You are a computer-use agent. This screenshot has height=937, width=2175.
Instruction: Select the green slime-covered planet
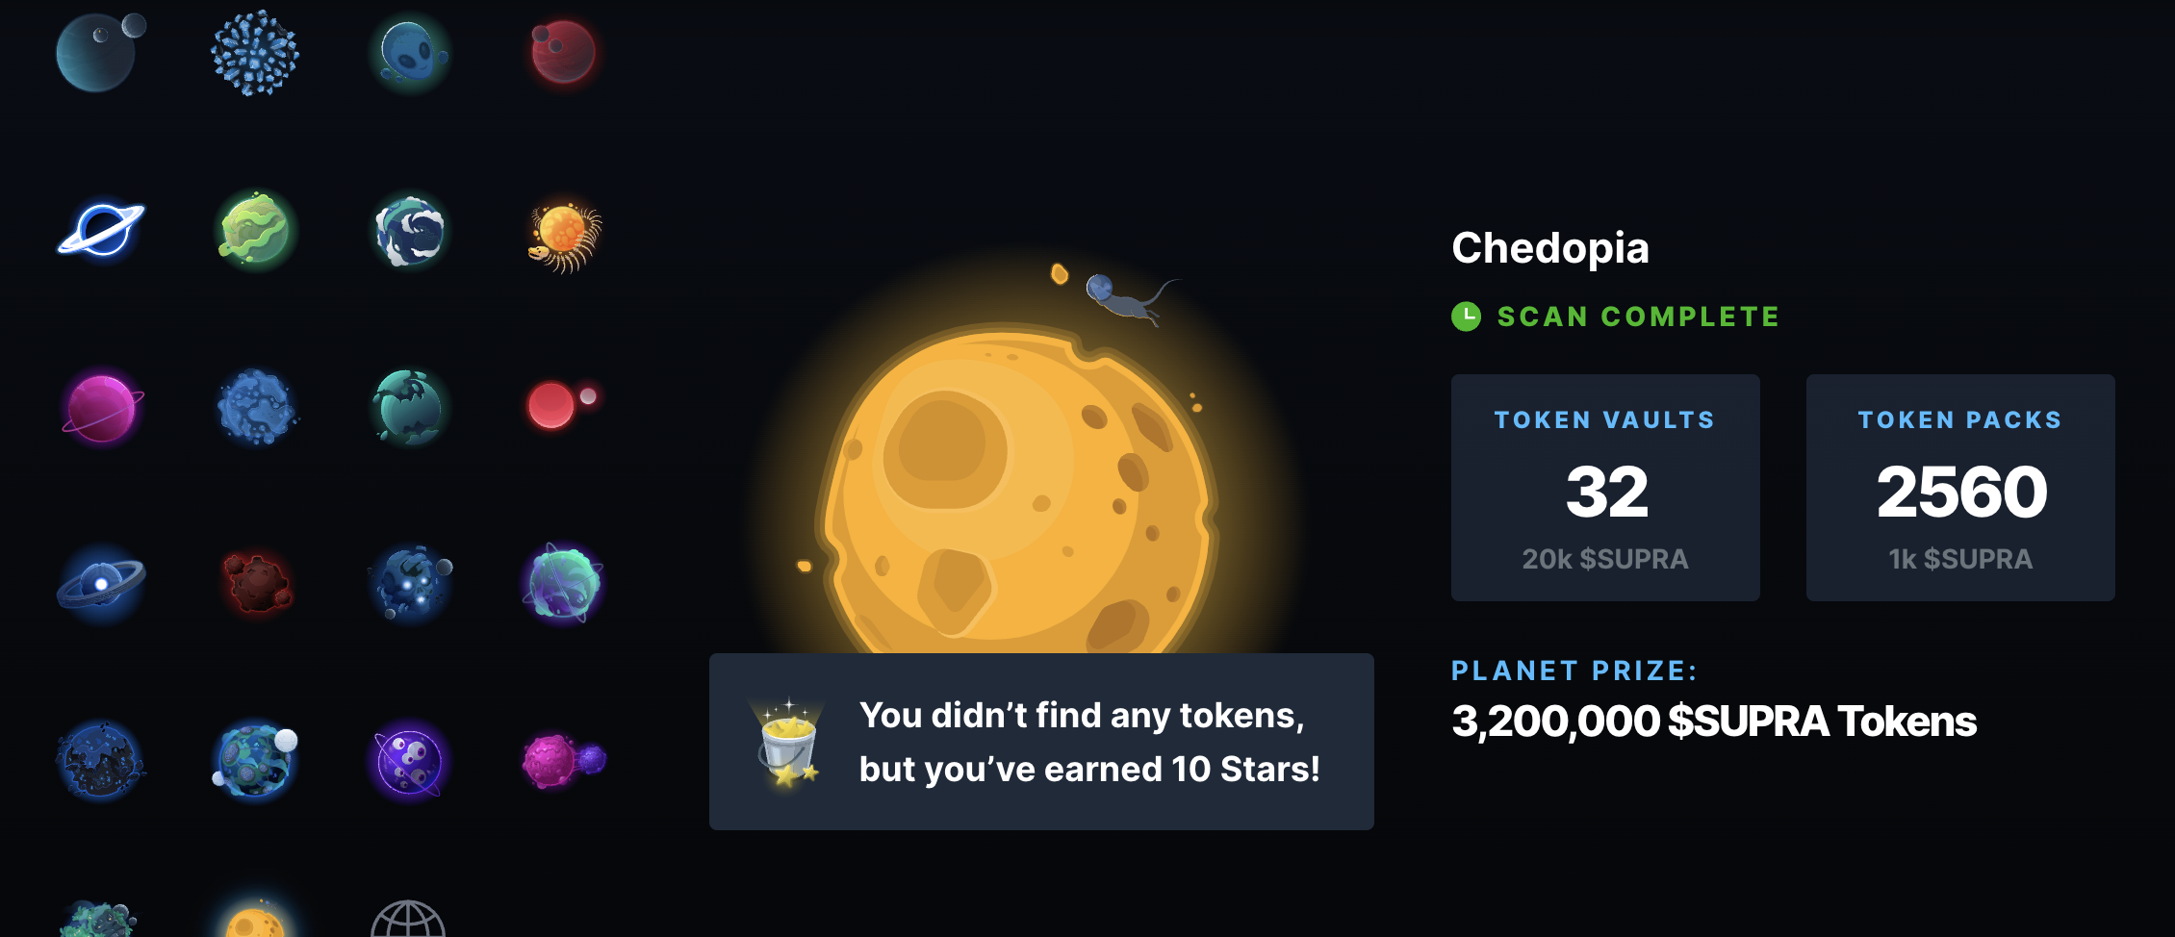(x=254, y=231)
